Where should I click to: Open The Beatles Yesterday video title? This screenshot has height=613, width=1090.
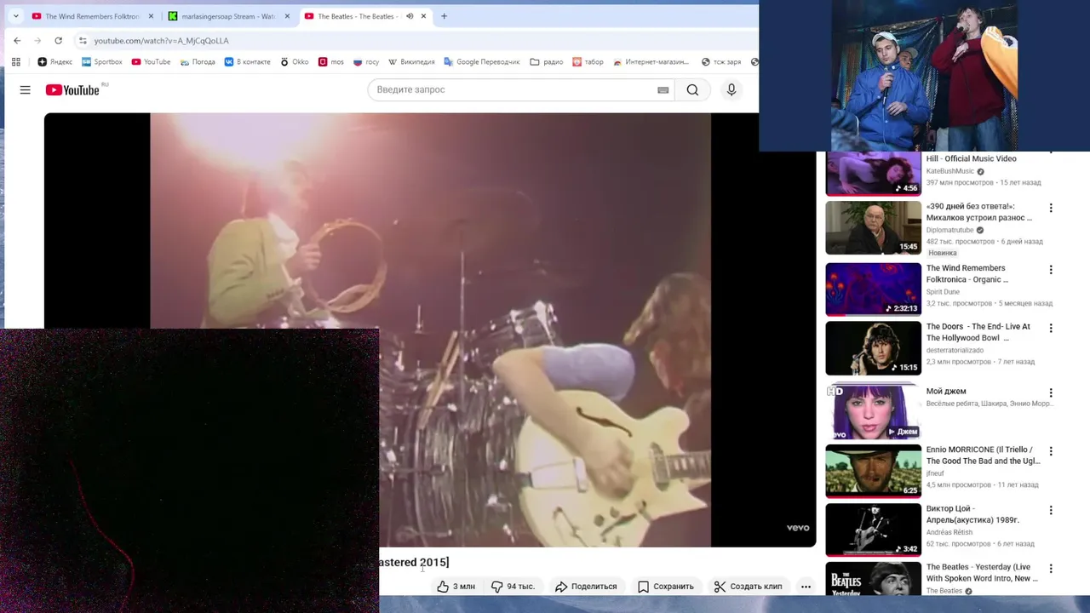point(982,573)
